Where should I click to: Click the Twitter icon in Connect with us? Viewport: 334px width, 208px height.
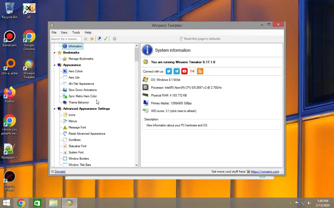(x=169, y=71)
